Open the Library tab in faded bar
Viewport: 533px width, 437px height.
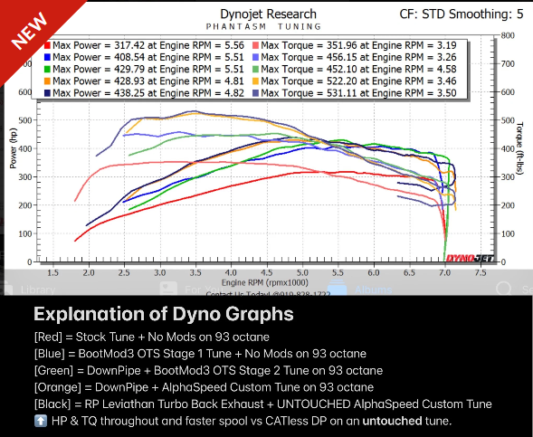[x=28, y=290]
